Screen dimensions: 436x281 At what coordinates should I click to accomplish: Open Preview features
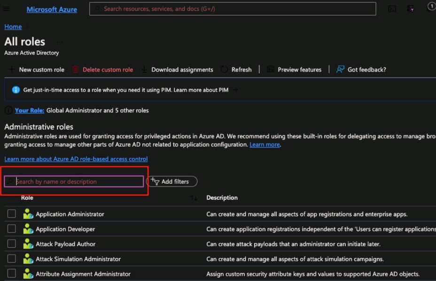[269, 70]
